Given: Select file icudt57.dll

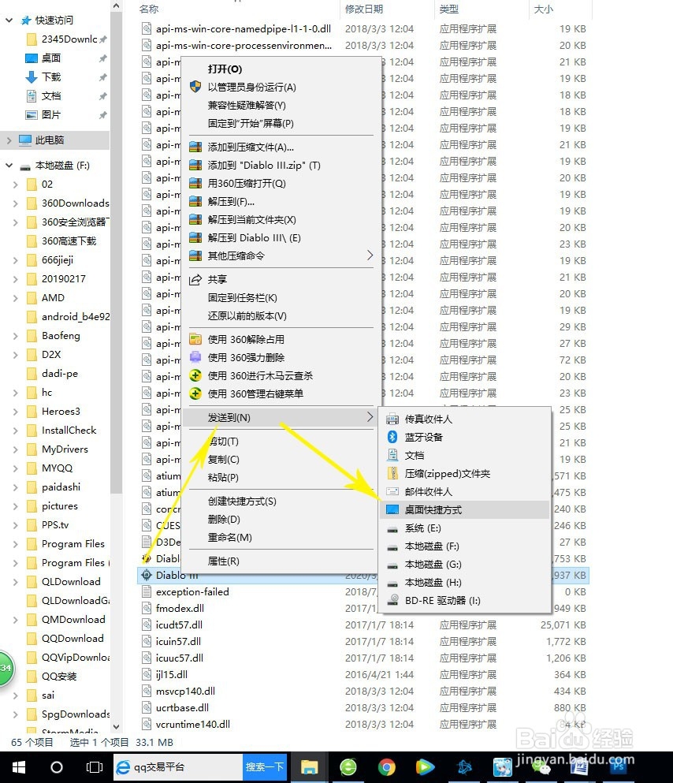Looking at the screenshot, I should (x=179, y=625).
